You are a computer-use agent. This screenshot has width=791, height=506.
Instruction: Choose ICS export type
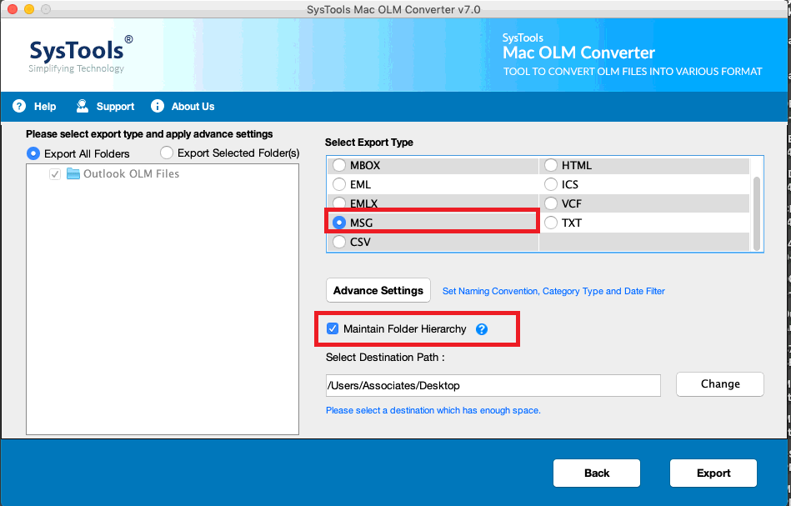pos(551,184)
